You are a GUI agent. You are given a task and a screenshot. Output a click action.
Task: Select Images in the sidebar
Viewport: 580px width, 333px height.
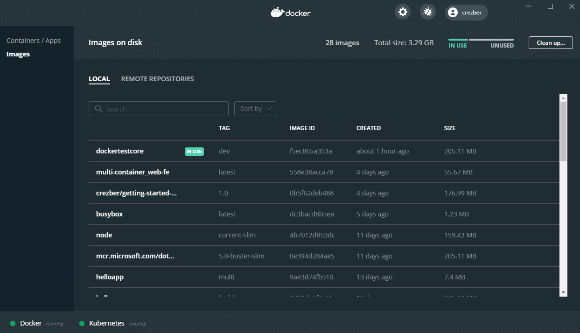[x=18, y=54]
